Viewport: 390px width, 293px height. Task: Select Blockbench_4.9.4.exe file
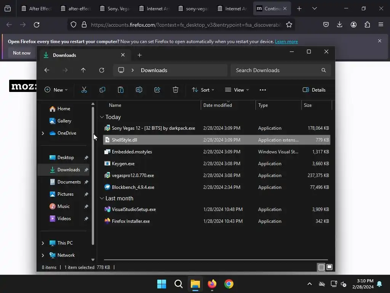tap(216, 187)
